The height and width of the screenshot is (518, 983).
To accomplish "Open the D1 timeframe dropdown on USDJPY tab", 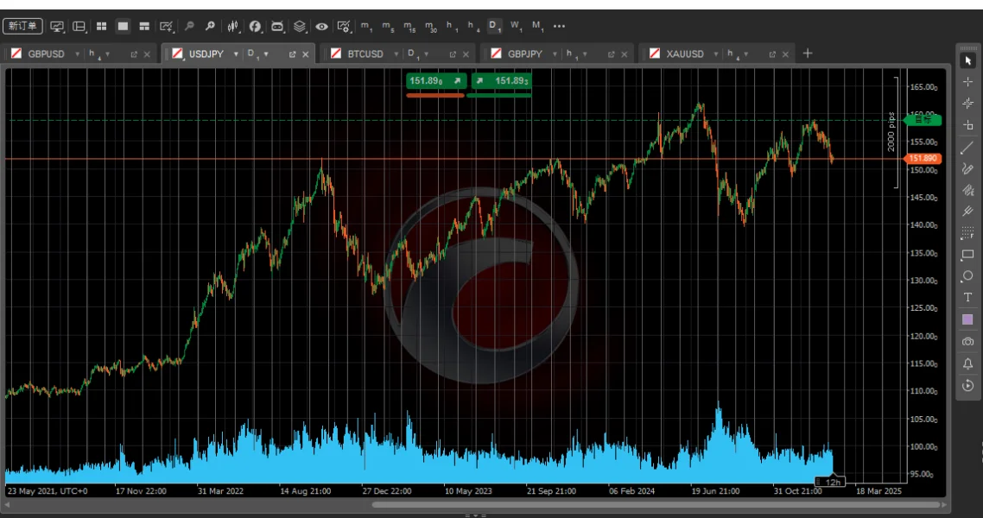I will click(x=257, y=54).
